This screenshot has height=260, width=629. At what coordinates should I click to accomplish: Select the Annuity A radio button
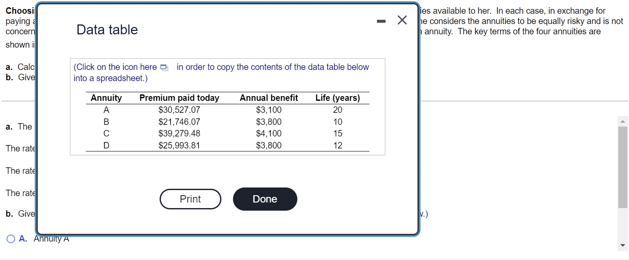(10, 238)
